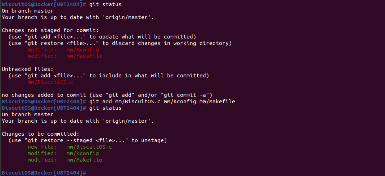Click the "git restore --staged" unstage hint
The width and height of the screenshot is (385, 176).
[x=88, y=140]
